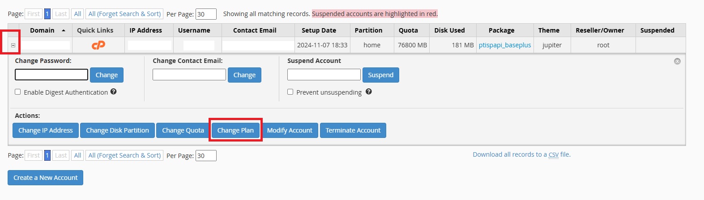Click help icon beside Enable Digest Authentication

114,92
